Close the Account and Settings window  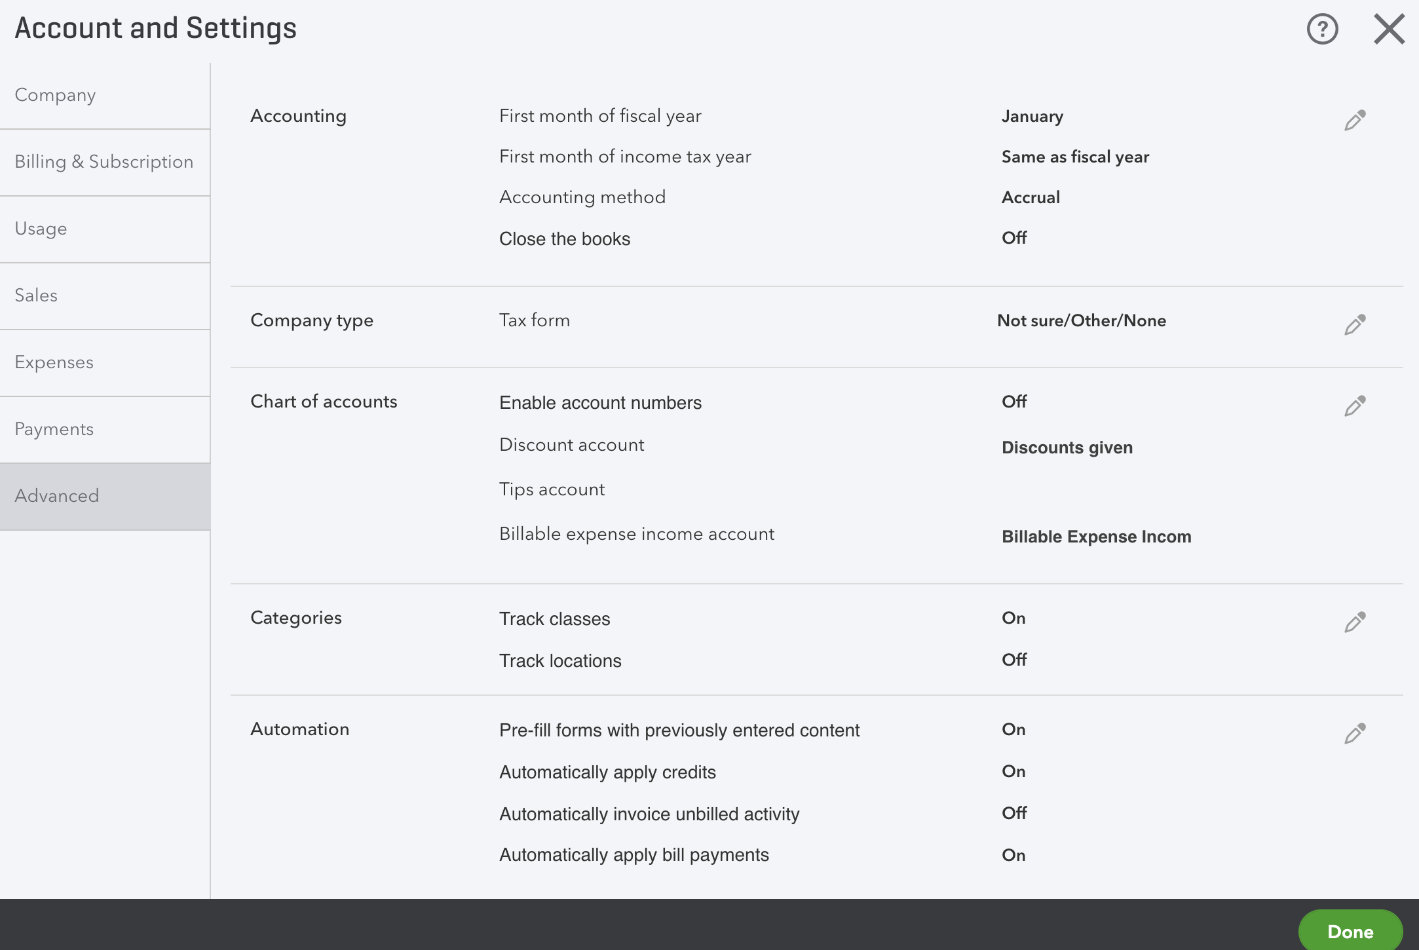[x=1389, y=29]
